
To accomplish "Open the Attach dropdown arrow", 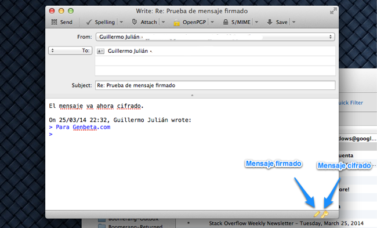I will [164, 22].
